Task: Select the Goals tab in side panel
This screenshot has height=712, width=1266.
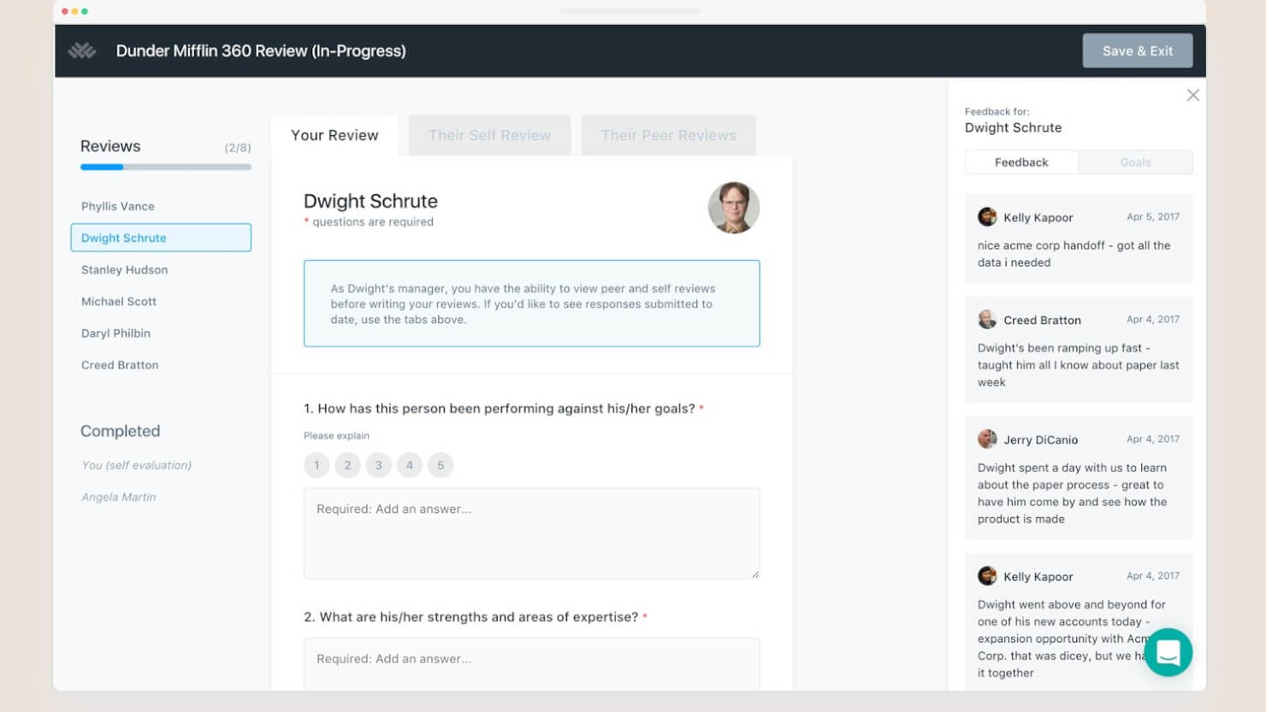Action: tap(1135, 162)
